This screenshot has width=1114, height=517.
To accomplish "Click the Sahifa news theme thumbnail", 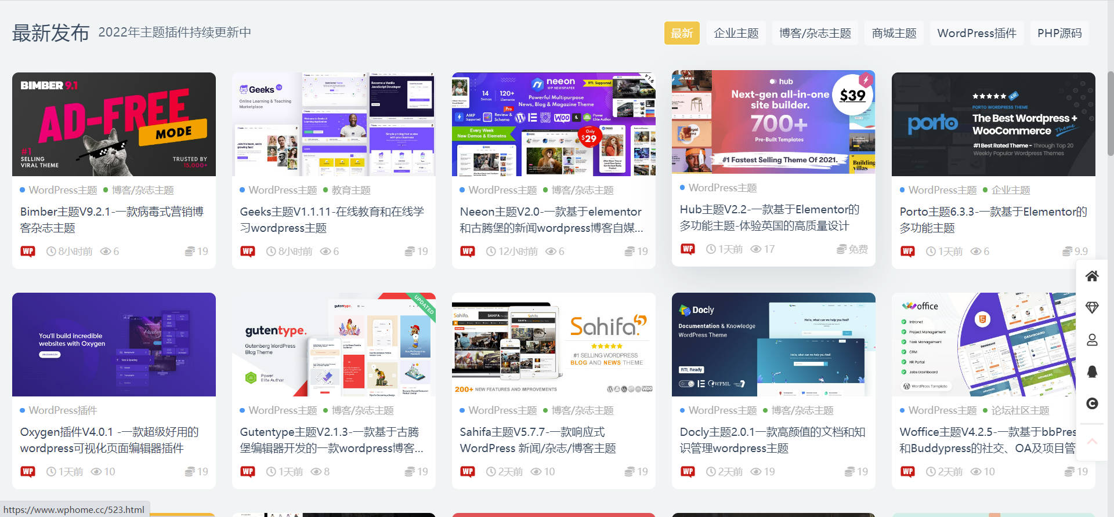I will [554, 344].
